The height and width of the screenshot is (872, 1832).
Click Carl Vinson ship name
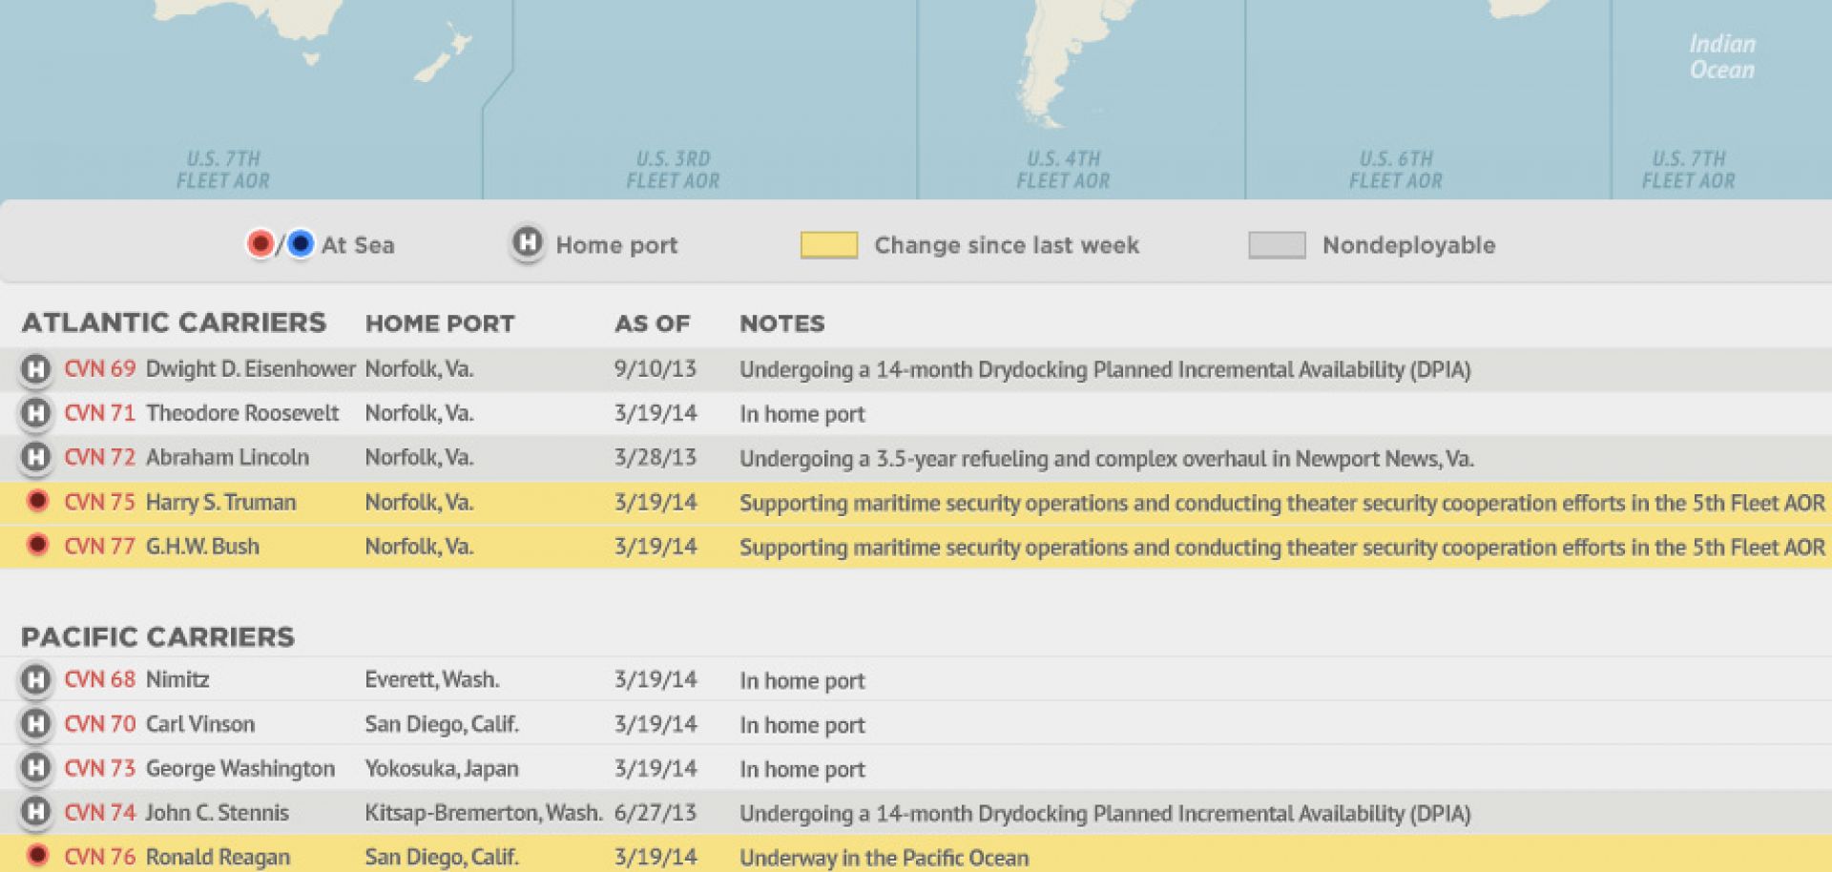click(x=200, y=724)
